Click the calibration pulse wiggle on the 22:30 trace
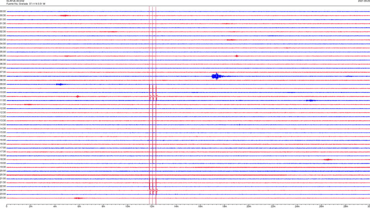This screenshot has width=370, height=208. coord(153,190)
